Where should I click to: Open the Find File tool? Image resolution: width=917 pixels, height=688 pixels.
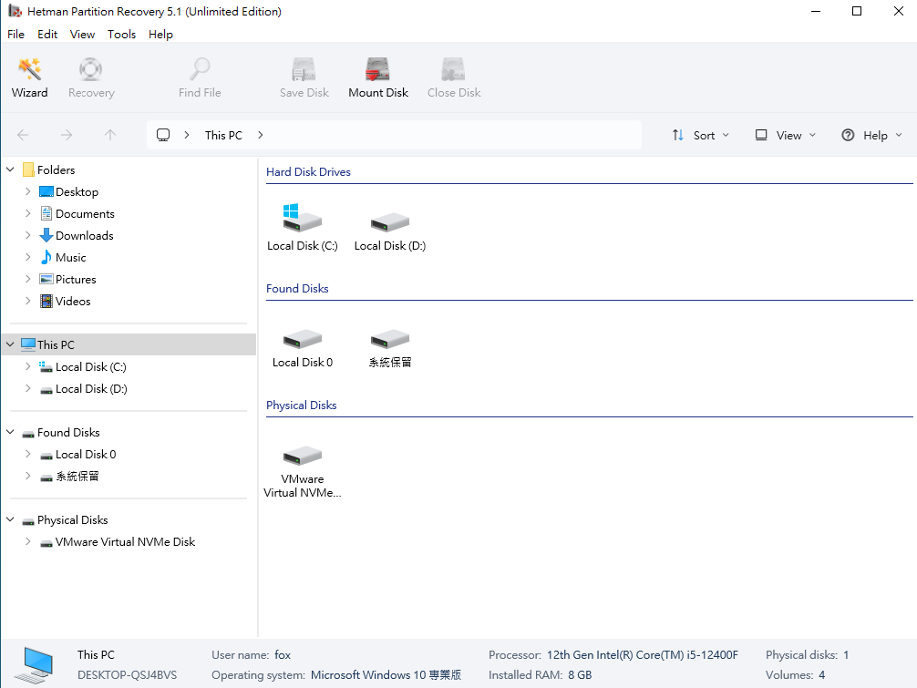200,77
